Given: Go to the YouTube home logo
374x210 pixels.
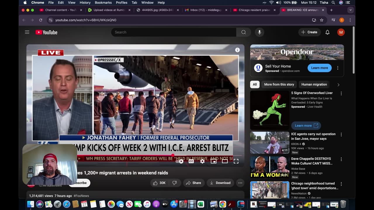Looking at the screenshot, I should [x=46, y=32].
